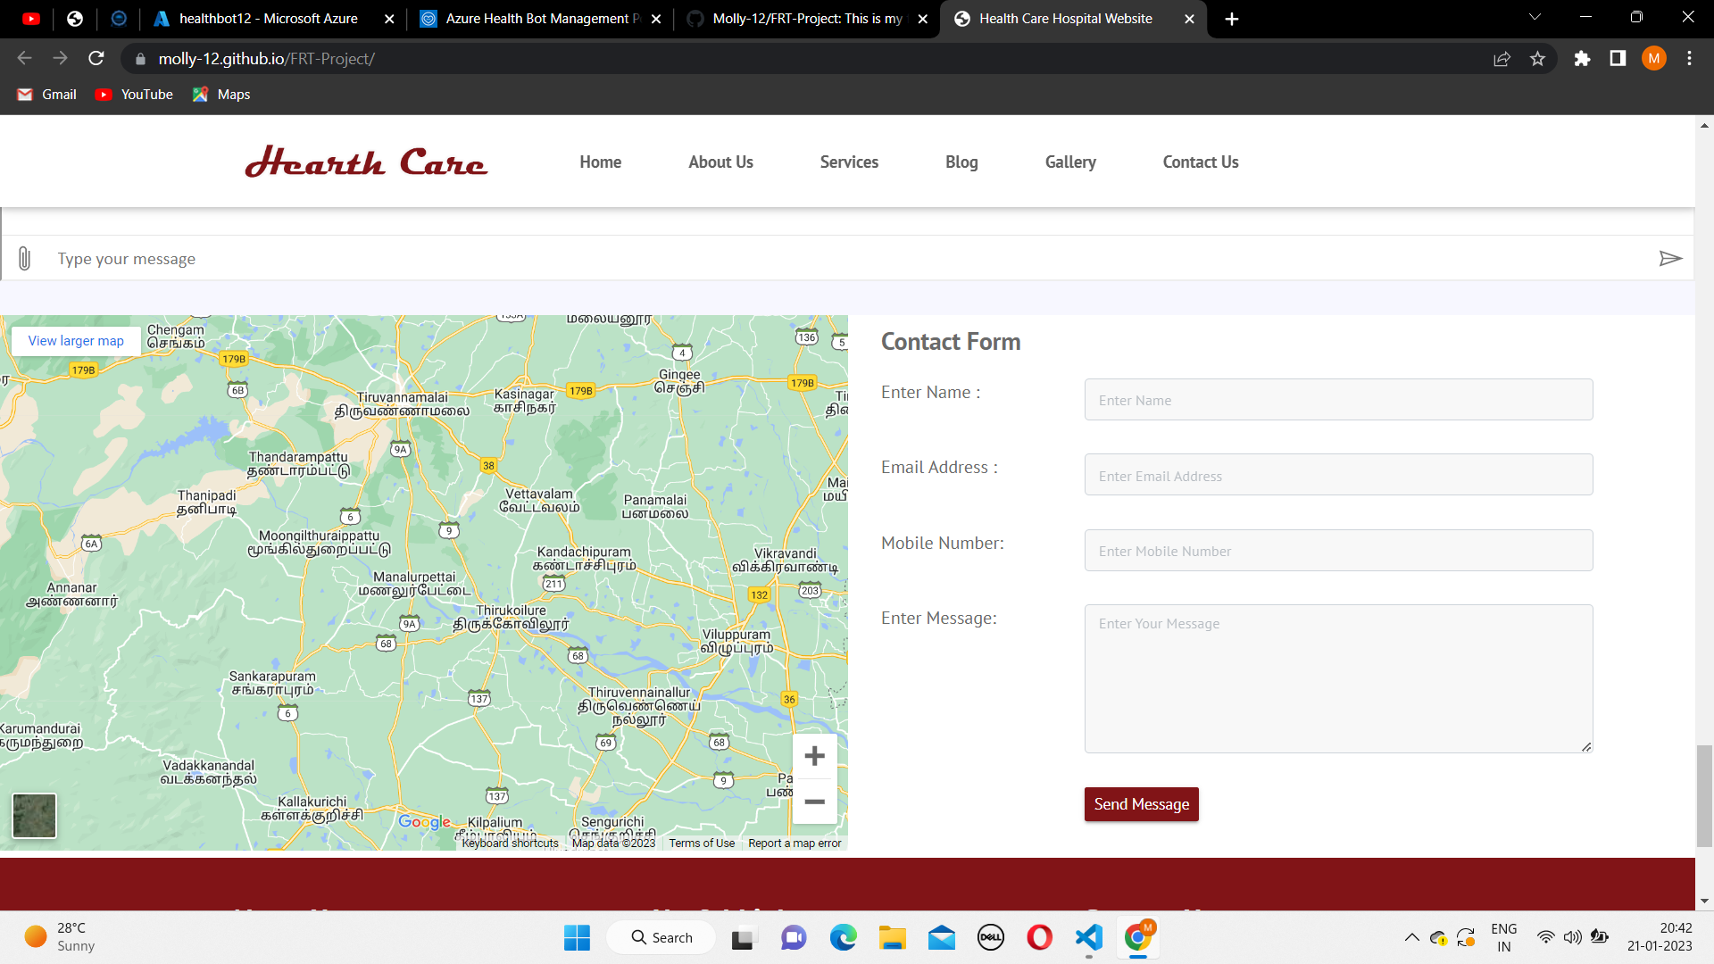Zoom in on the map
Screen dimensions: 1714x964
(x=814, y=757)
